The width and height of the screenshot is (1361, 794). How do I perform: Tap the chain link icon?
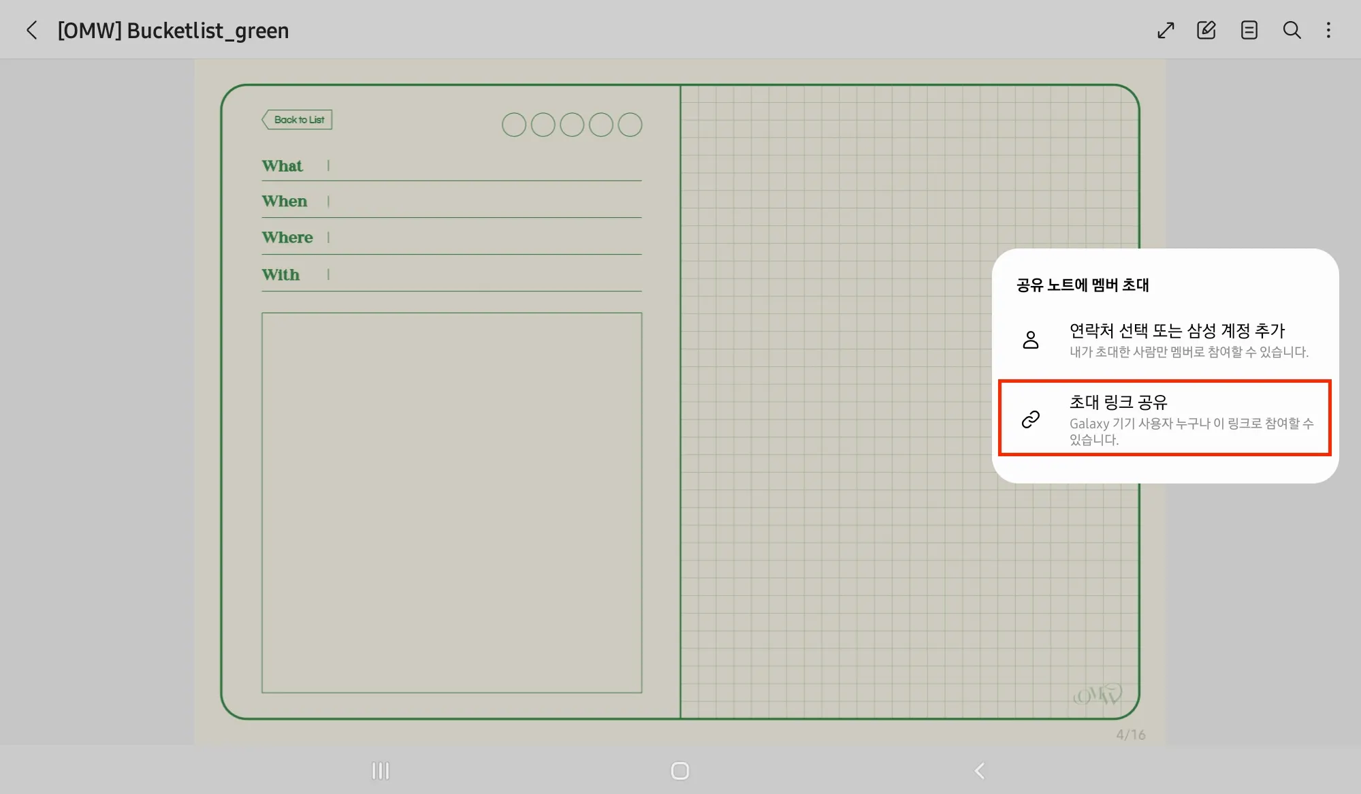point(1031,419)
